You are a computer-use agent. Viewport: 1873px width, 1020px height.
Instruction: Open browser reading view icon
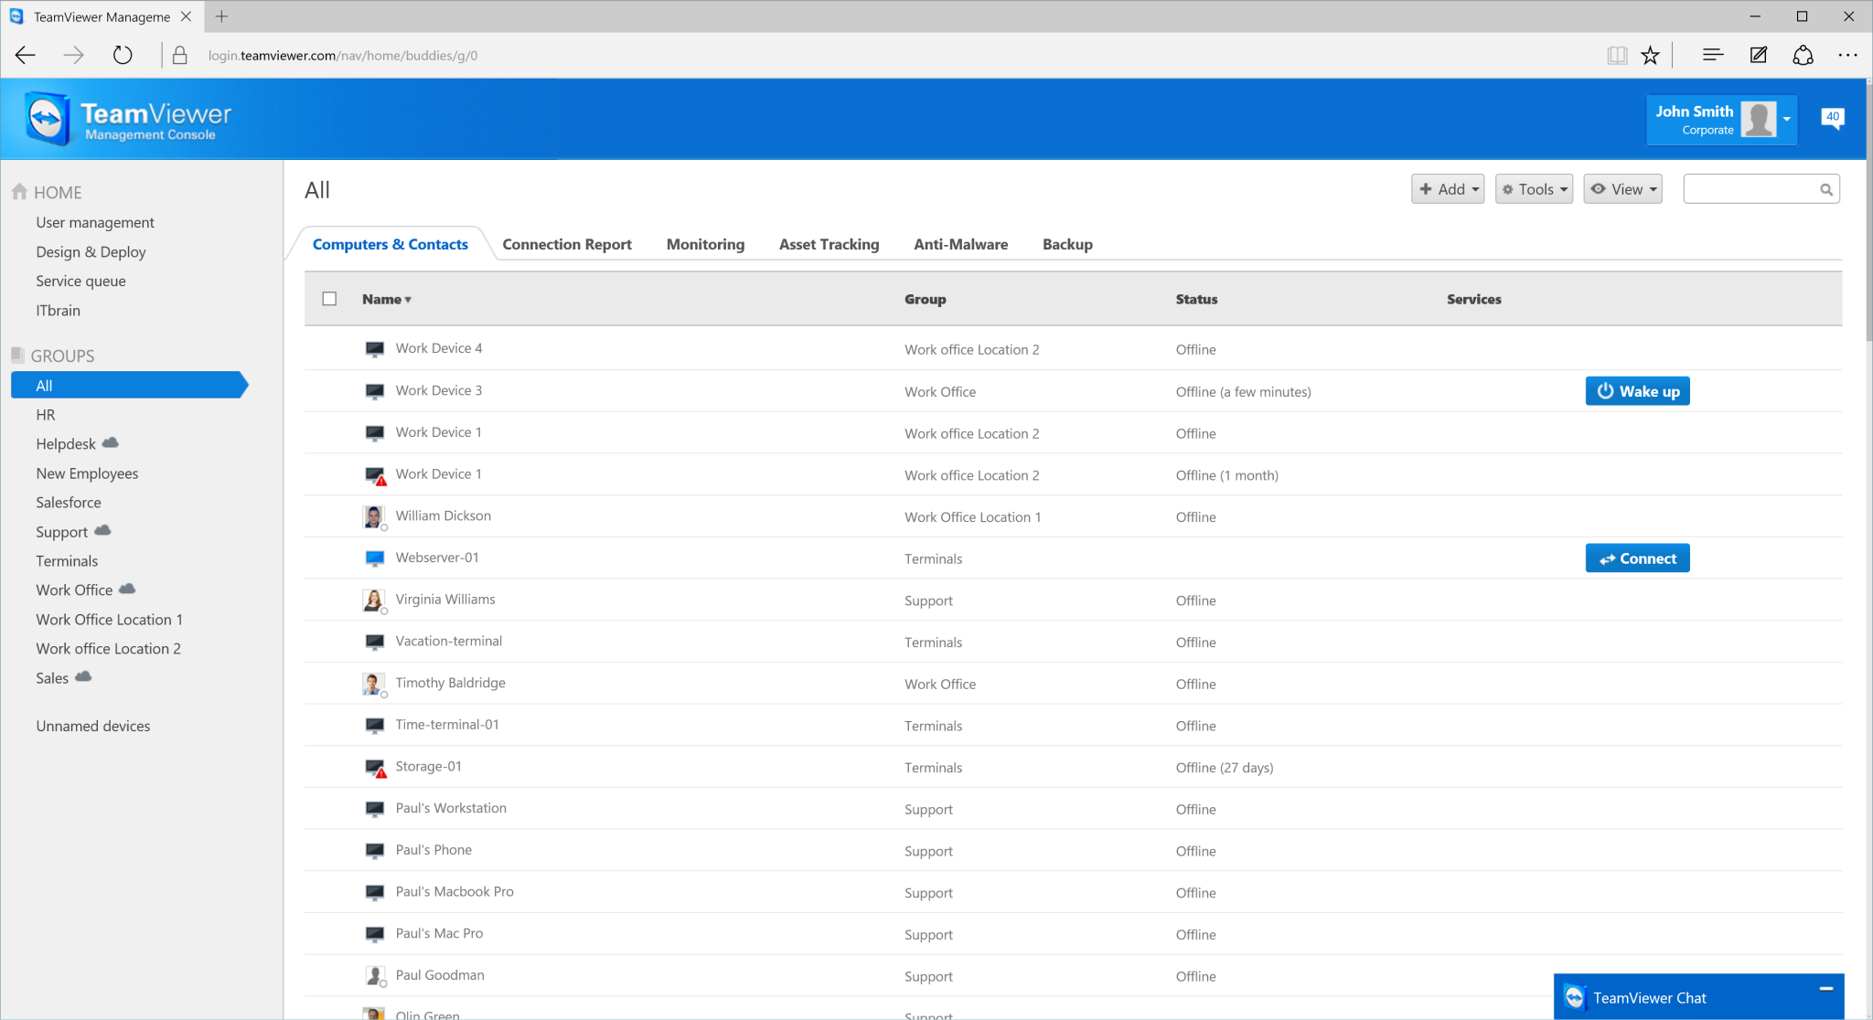coord(1617,56)
